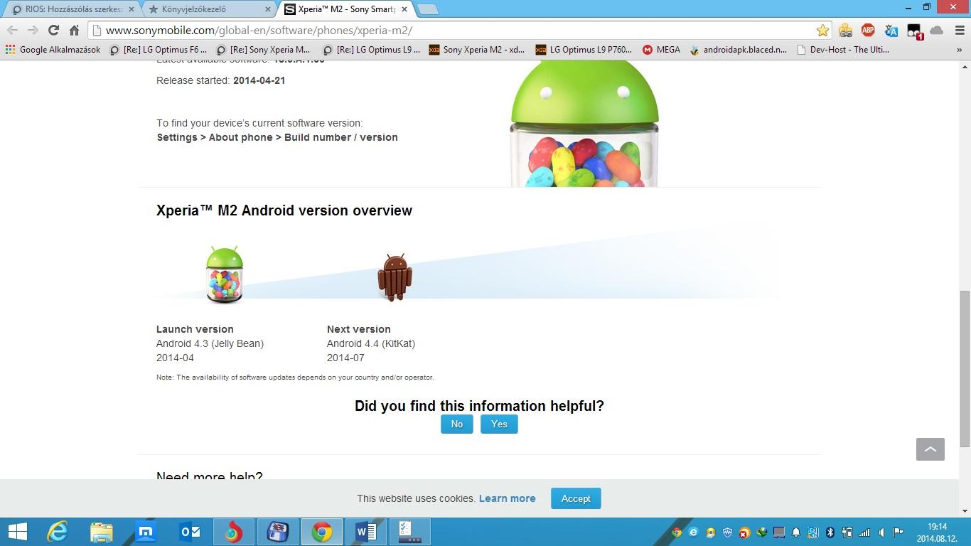The image size is (971, 546).
Task: Click the 'Android 4.3 (Jelly Bean)' text
Action: pyautogui.click(x=210, y=343)
